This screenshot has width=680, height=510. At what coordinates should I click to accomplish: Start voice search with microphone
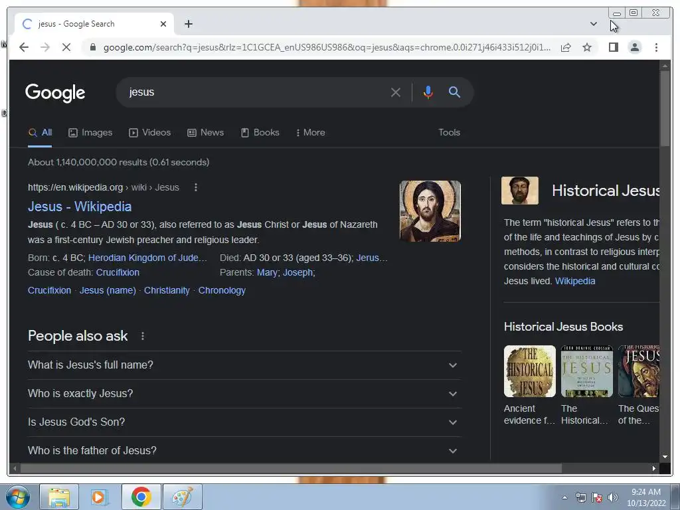point(428,92)
